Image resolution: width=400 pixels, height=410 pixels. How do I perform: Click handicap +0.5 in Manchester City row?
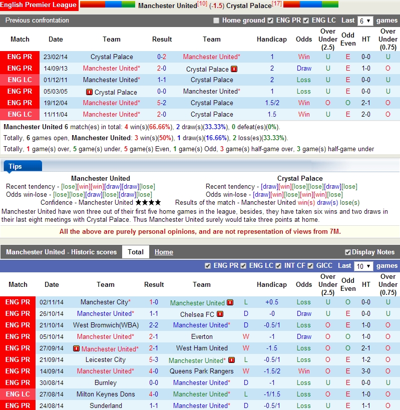[272, 302]
